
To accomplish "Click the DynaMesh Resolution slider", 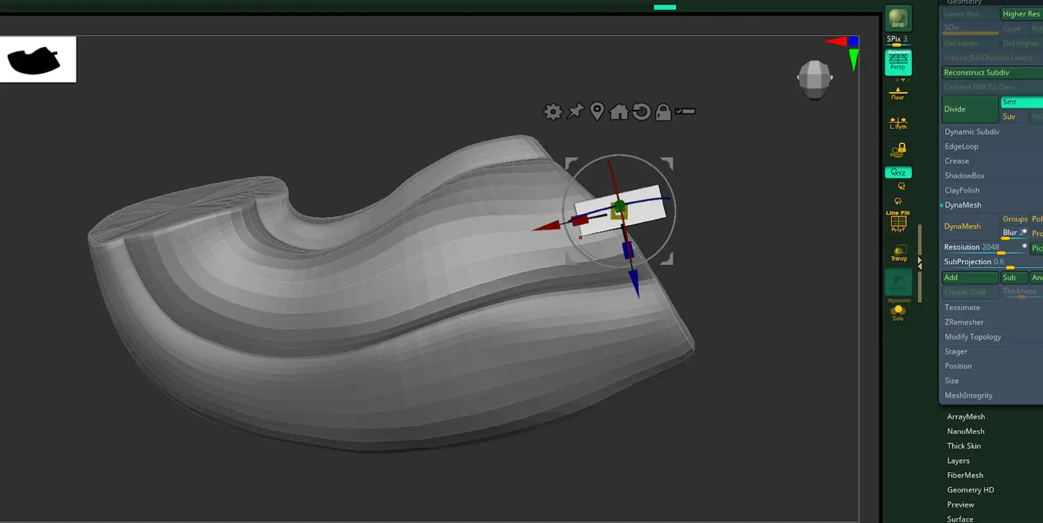I will tap(985, 248).
